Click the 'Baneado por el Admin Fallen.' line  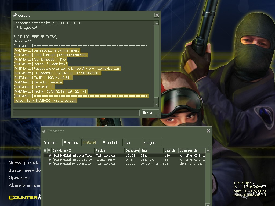[46, 50]
